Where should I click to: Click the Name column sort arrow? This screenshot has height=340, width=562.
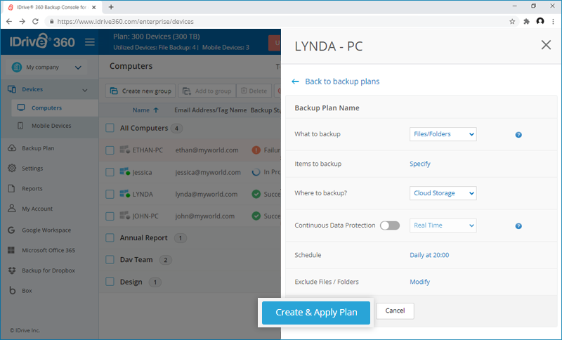(x=156, y=110)
